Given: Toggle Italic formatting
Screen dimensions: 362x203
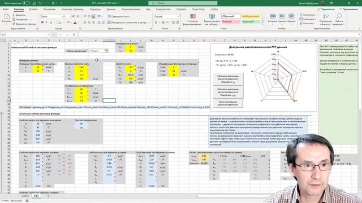Looking at the screenshot, I should (x=46, y=23).
